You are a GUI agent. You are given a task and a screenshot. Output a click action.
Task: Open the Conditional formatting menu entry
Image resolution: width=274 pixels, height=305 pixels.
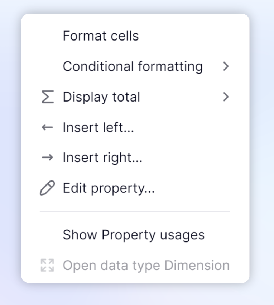click(x=135, y=66)
